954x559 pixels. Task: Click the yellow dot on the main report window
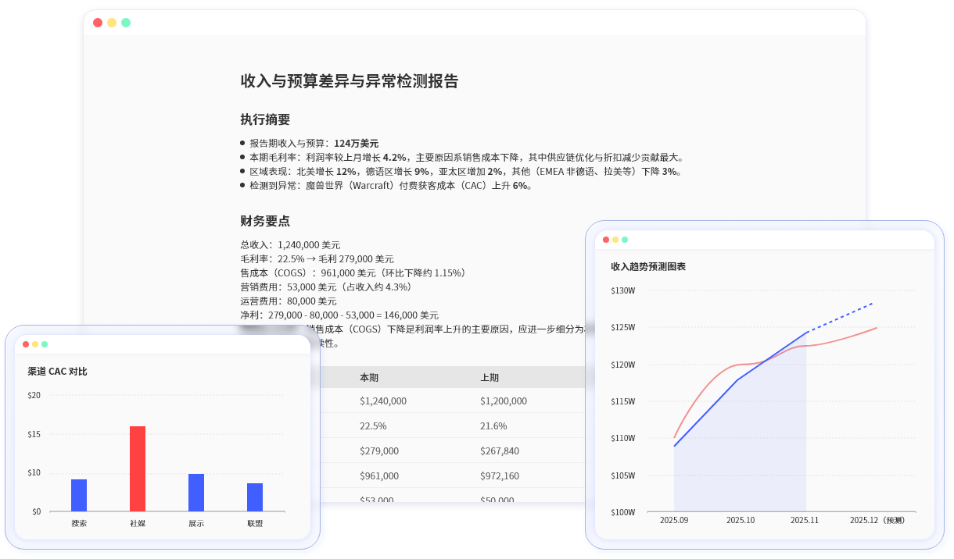[x=110, y=23]
